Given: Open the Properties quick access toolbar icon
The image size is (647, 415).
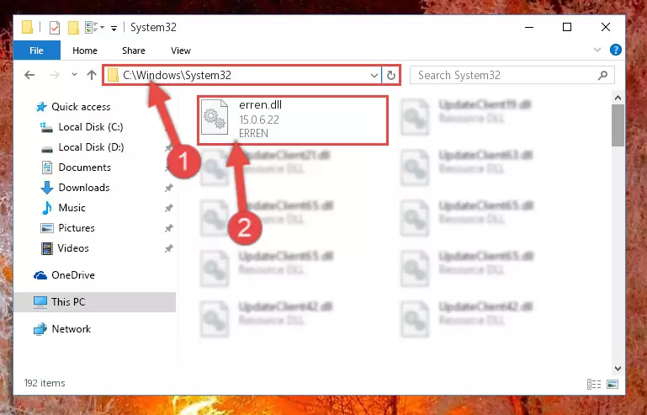Looking at the screenshot, I should click(x=54, y=28).
